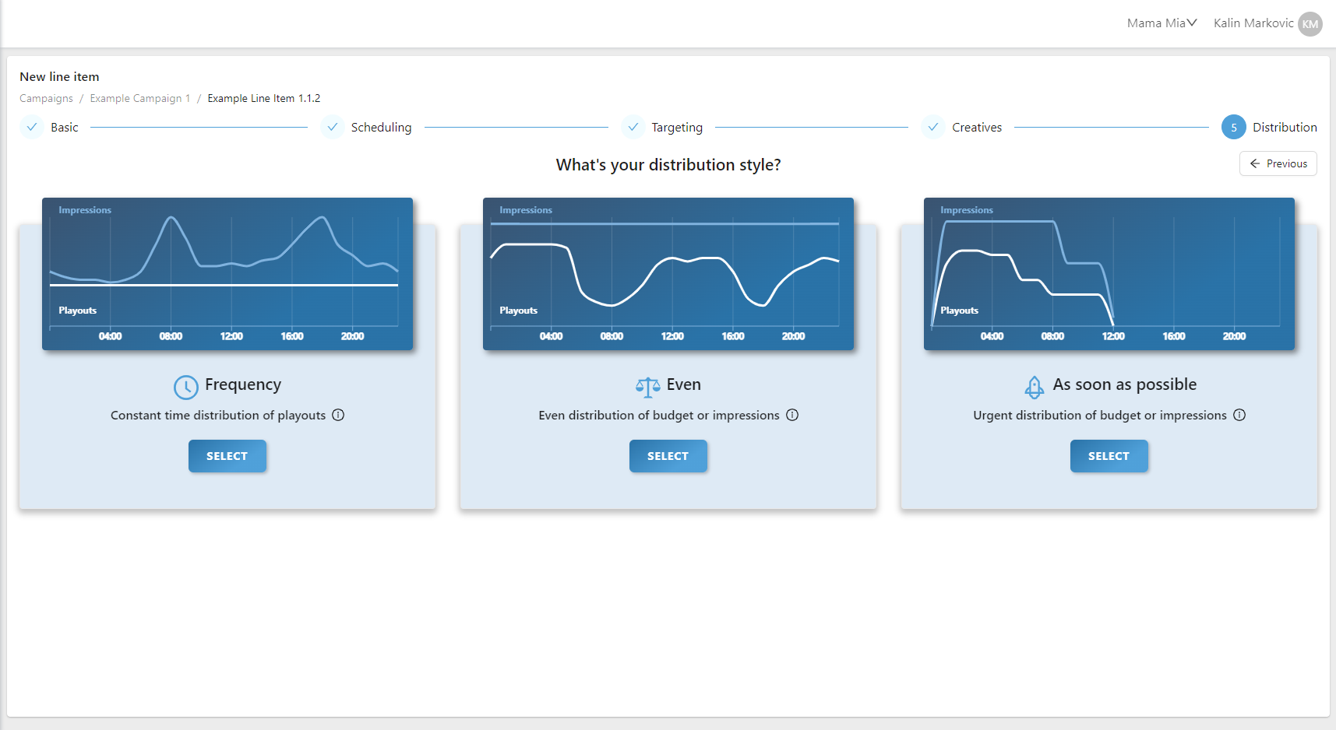Click the KM user avatar

point(1310,24)
